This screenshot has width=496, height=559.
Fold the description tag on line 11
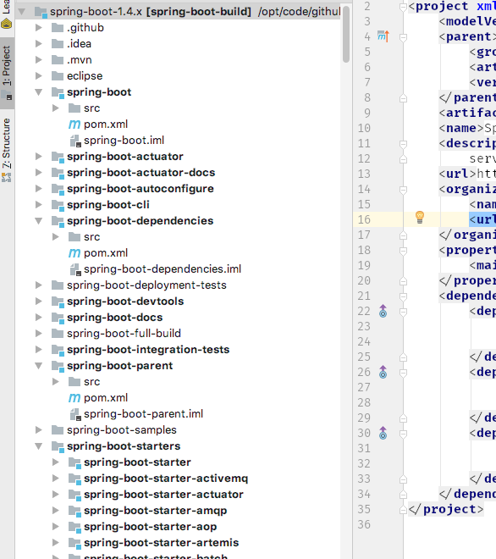tap(404, 144)
